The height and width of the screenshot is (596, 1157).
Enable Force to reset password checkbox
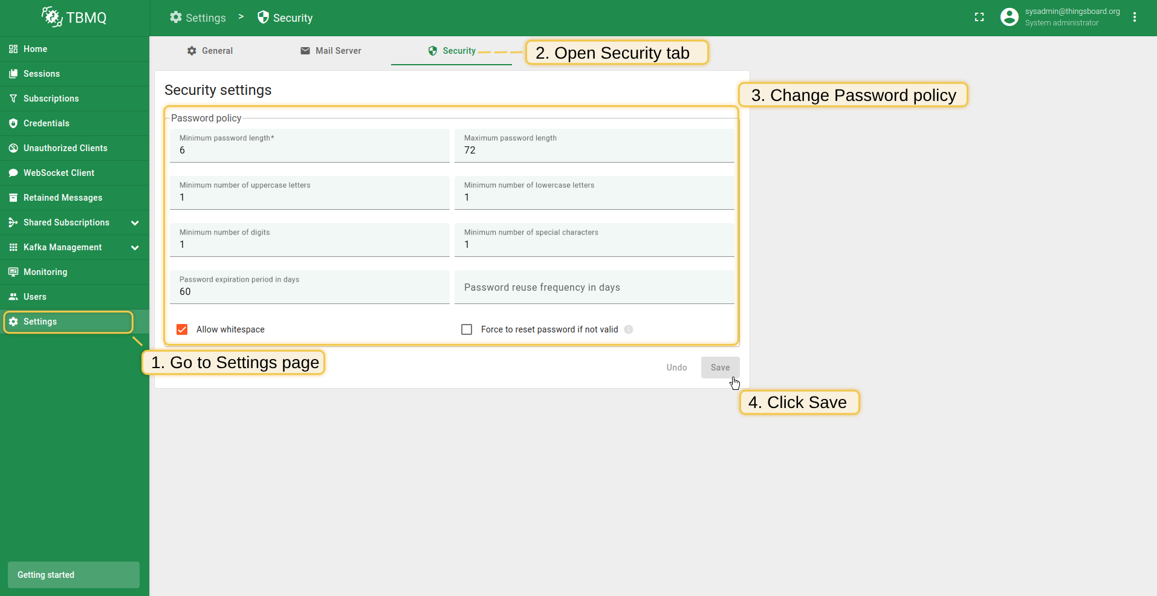[467, 329]
